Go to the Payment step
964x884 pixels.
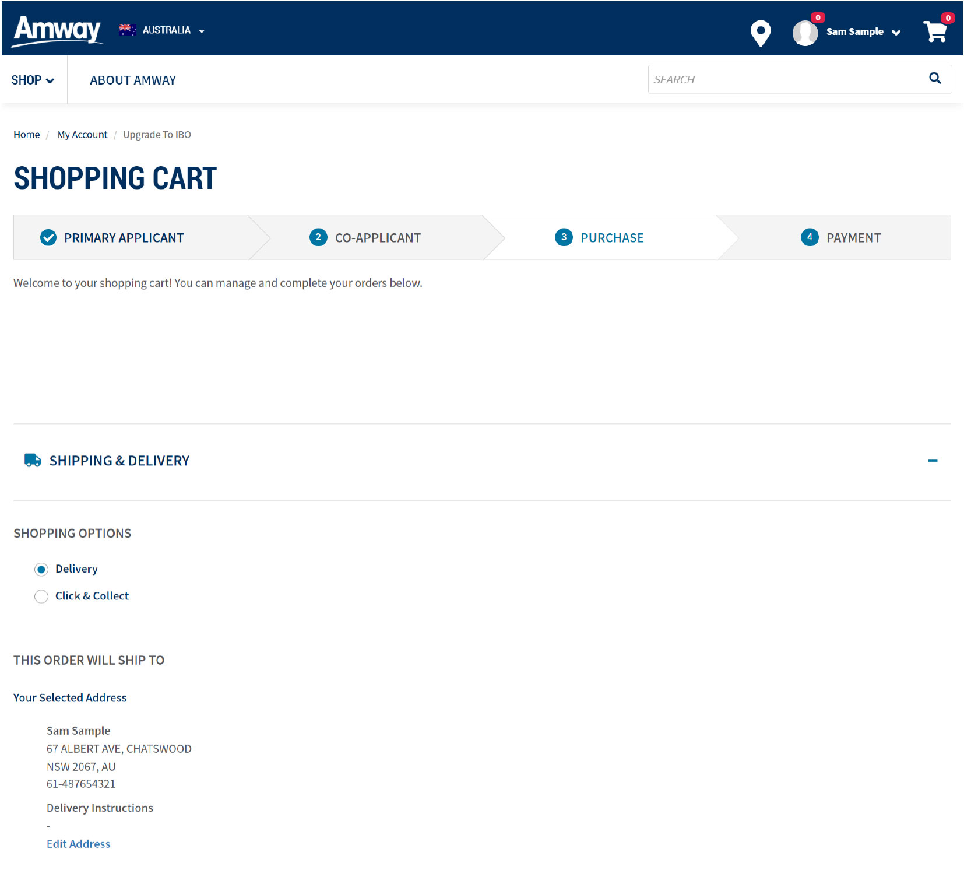853,238
